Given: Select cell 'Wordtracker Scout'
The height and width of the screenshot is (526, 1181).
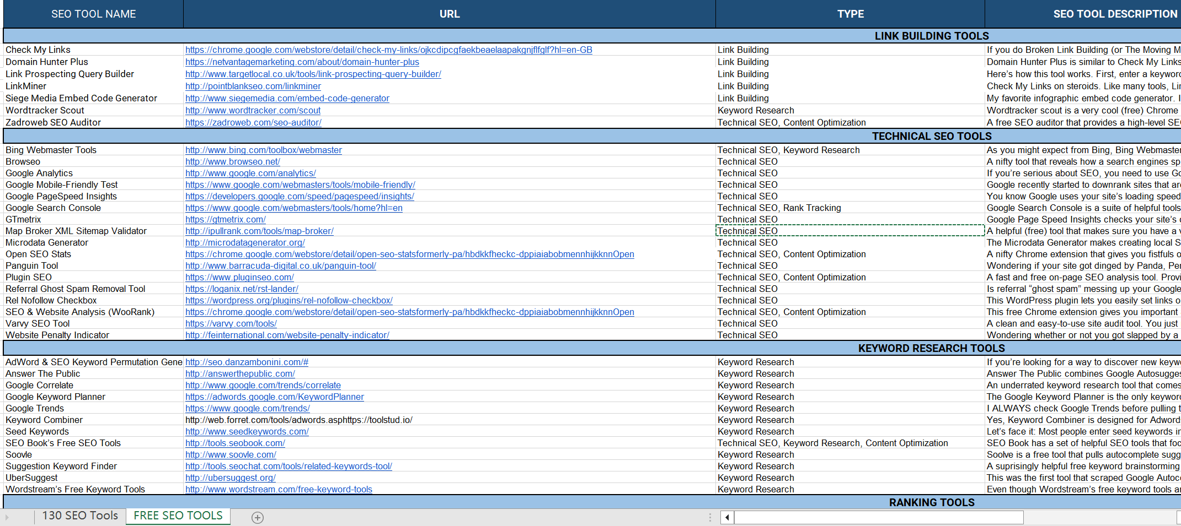Looking at the screenshot, I should 93,110.
